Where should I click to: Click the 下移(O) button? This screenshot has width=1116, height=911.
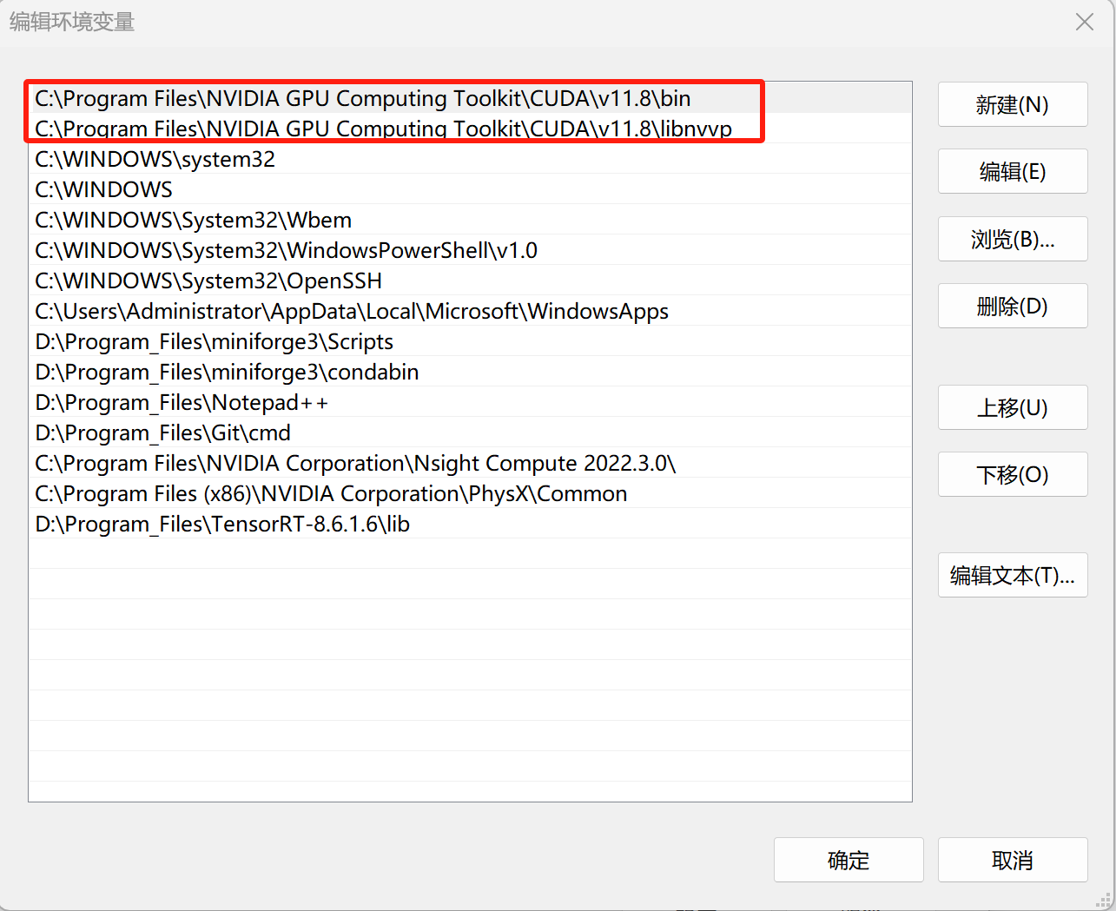coord(1013,474)
